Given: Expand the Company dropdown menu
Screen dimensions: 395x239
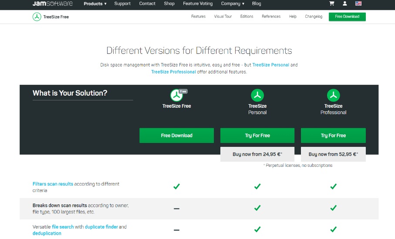Looking at the screenshot, I should pyautogui.click(x=233, y=3).
